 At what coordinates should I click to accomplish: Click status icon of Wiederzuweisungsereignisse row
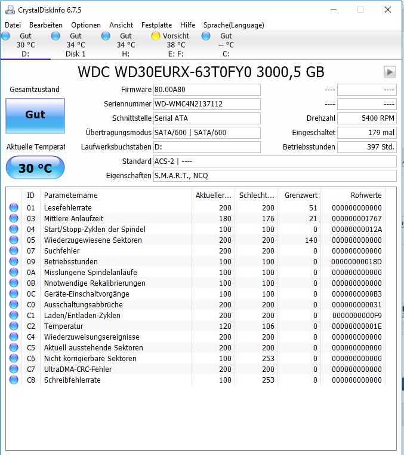[x=14, y=337]
